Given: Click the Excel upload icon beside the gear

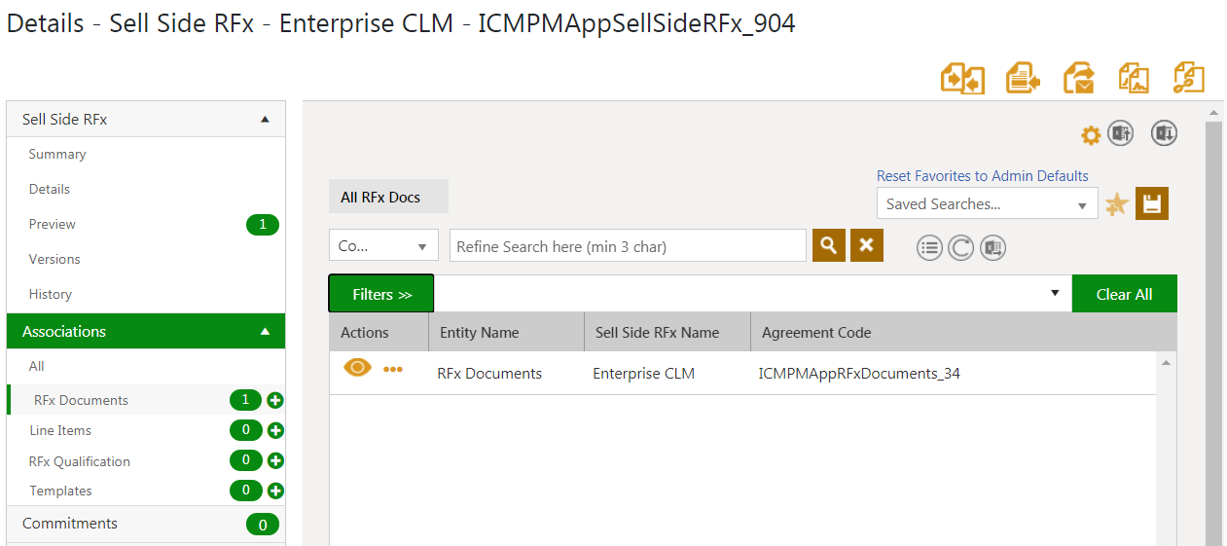Looking at the screenshot, I should (1120, 134).
